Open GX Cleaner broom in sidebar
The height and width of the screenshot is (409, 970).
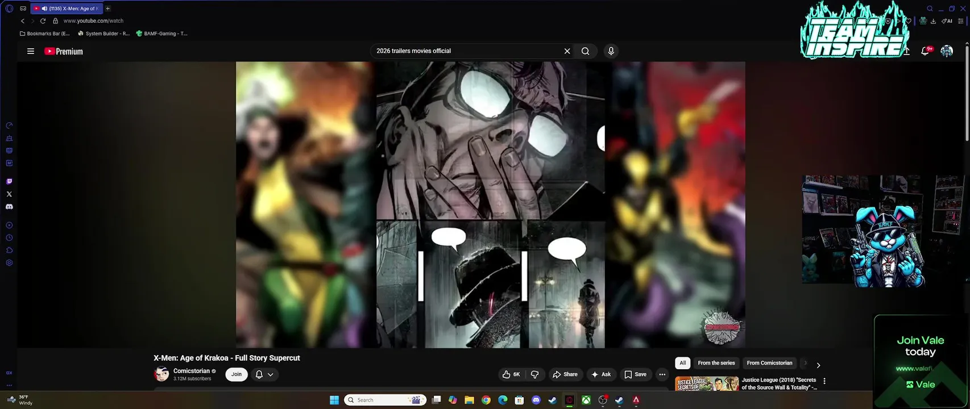(9, 138)
